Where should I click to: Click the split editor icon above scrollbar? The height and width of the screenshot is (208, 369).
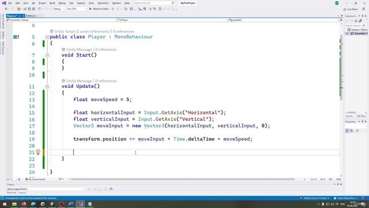coord(341,20)
